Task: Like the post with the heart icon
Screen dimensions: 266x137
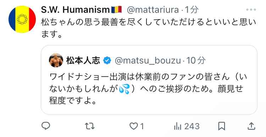Action: (134, 126)
